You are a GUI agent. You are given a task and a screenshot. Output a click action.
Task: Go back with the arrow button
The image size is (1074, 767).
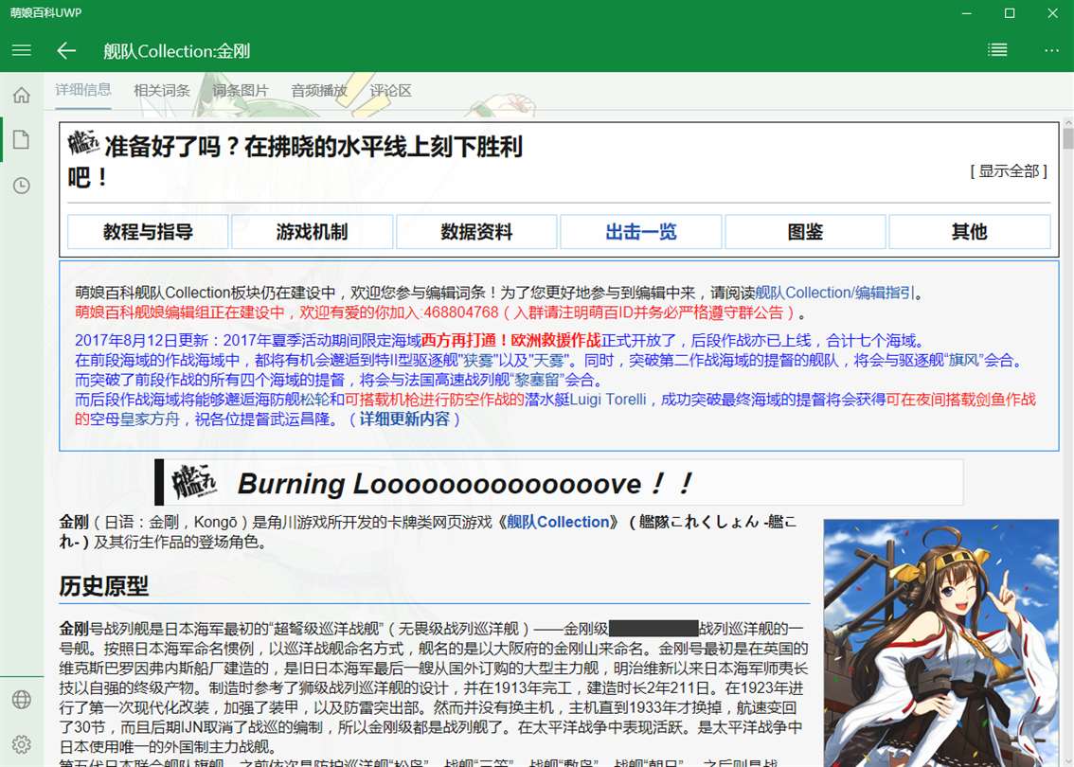coord(66,50)
